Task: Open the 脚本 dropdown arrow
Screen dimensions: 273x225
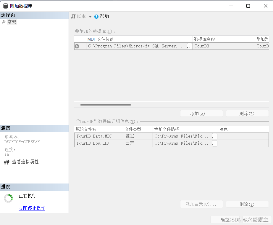Action: (90, 17)
